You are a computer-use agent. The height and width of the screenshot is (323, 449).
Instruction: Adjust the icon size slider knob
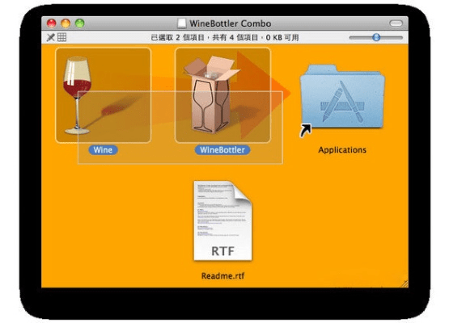click(x=376, y=37)
